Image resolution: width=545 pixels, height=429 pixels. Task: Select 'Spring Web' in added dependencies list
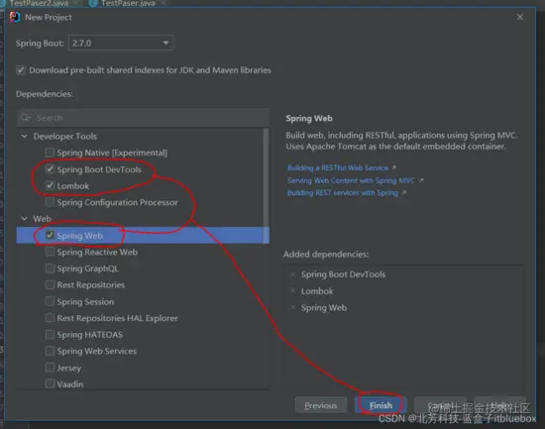[324, 308]
